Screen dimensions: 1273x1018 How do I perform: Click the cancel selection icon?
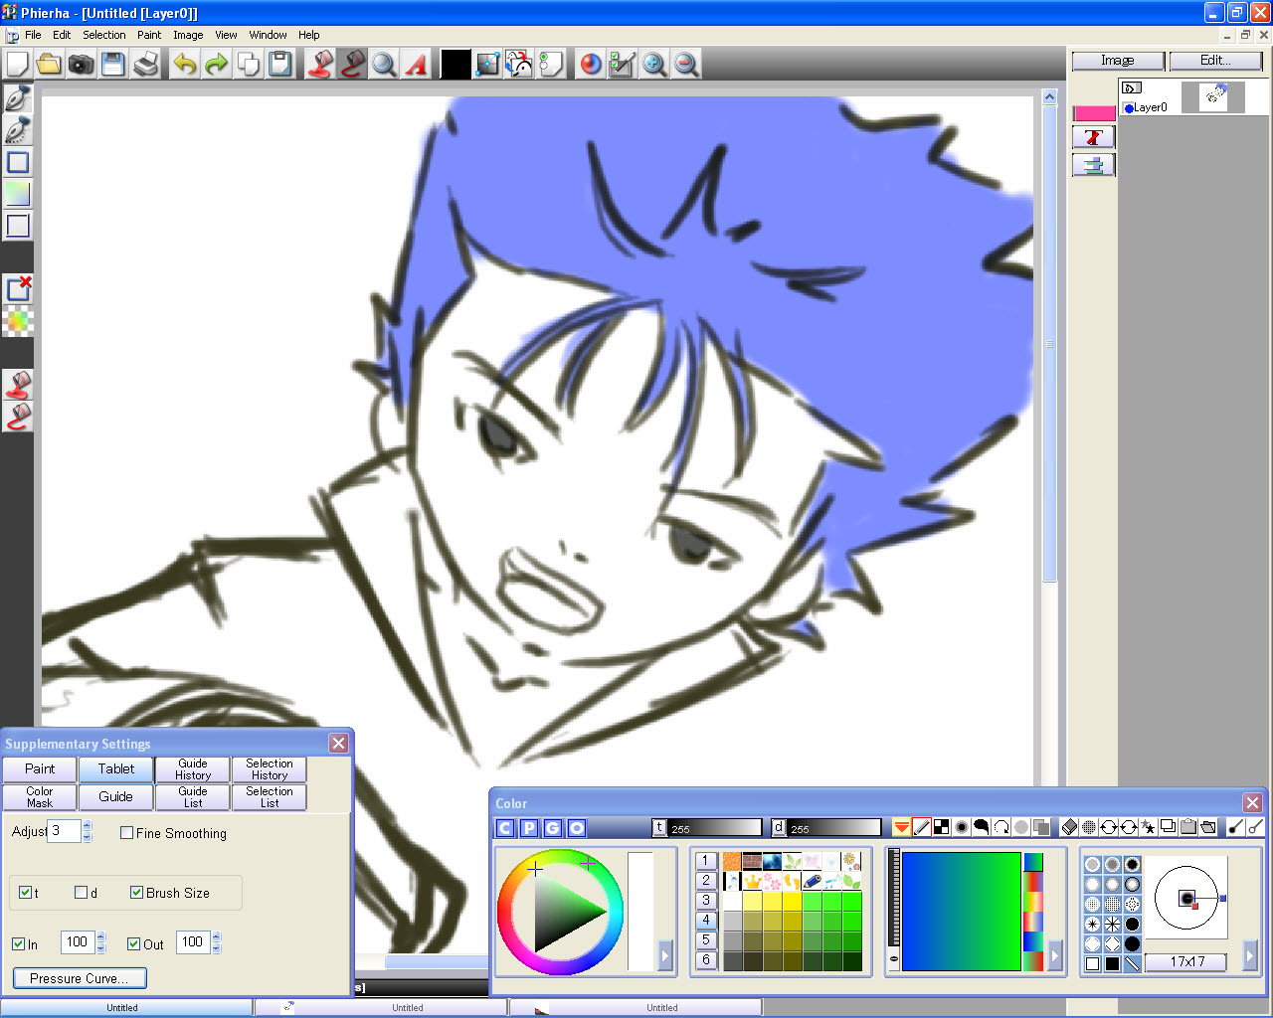[x=17, y=287]
